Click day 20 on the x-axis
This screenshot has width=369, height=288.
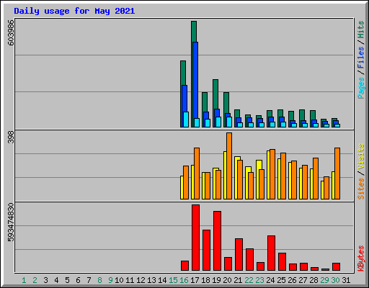pyautogui.click(x=227, y=280)
